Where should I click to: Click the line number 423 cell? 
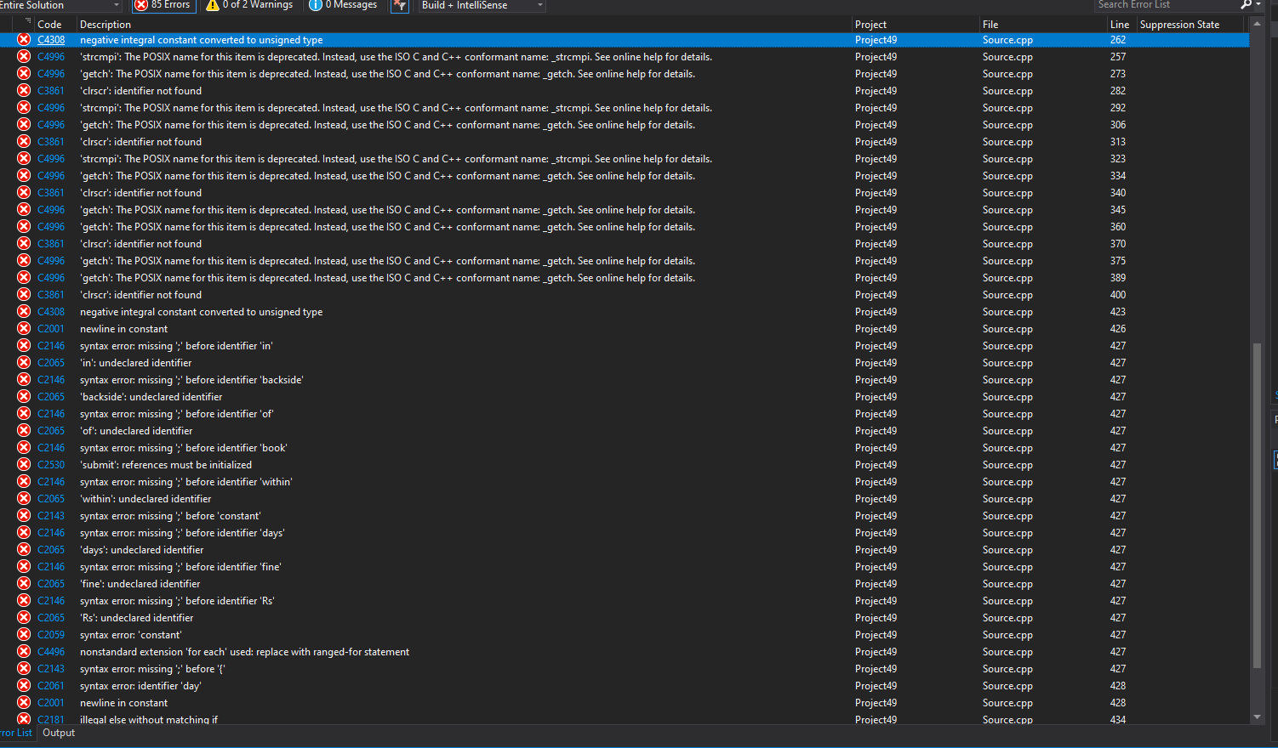(1118, 312)
